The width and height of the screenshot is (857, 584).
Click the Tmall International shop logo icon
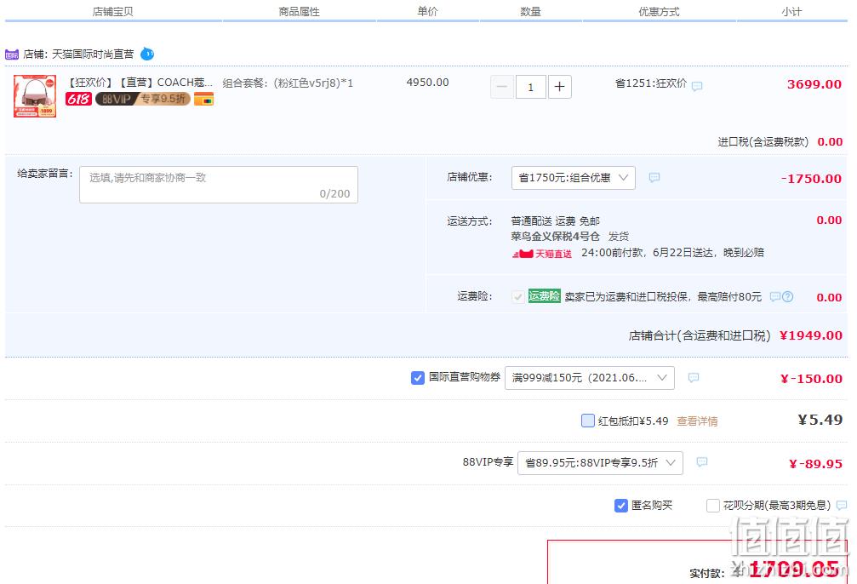(11, 54)
